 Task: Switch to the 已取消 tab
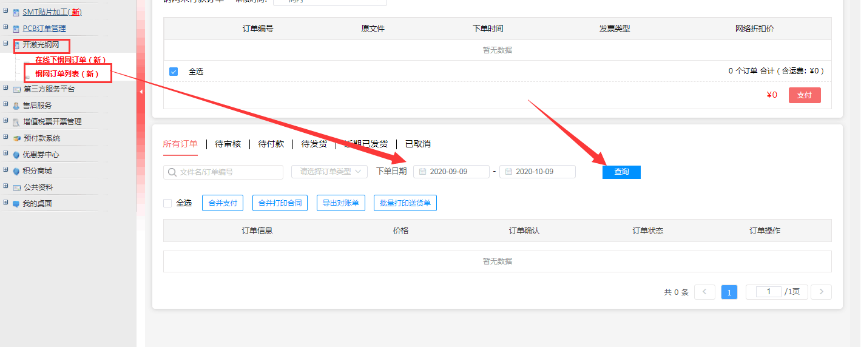point(417,144)
